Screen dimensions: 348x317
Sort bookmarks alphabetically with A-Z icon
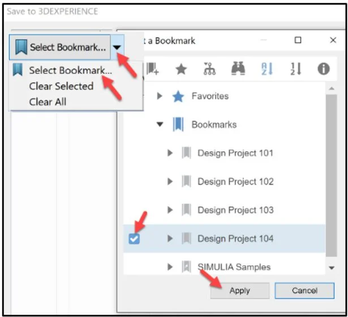(x=267, y=69)
